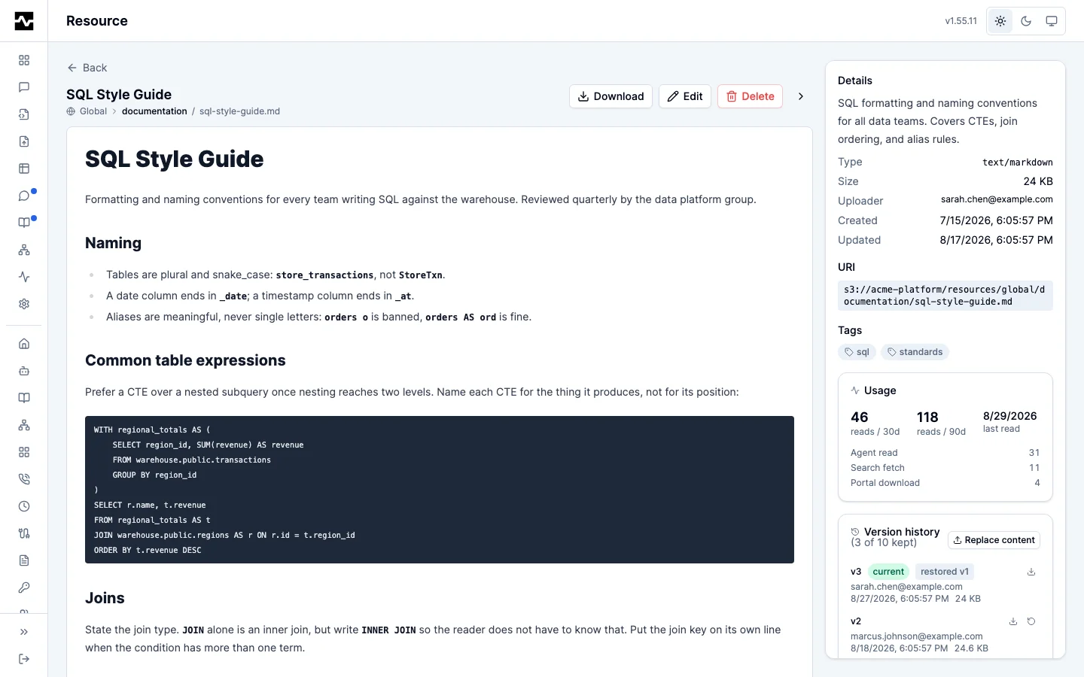This screenshot has height=677, width=1084.
Task: Click the Resource page title
Action: coord(97,21)
